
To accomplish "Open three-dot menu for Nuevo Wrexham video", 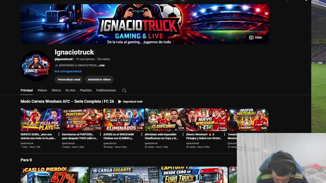I will point(224,134).
